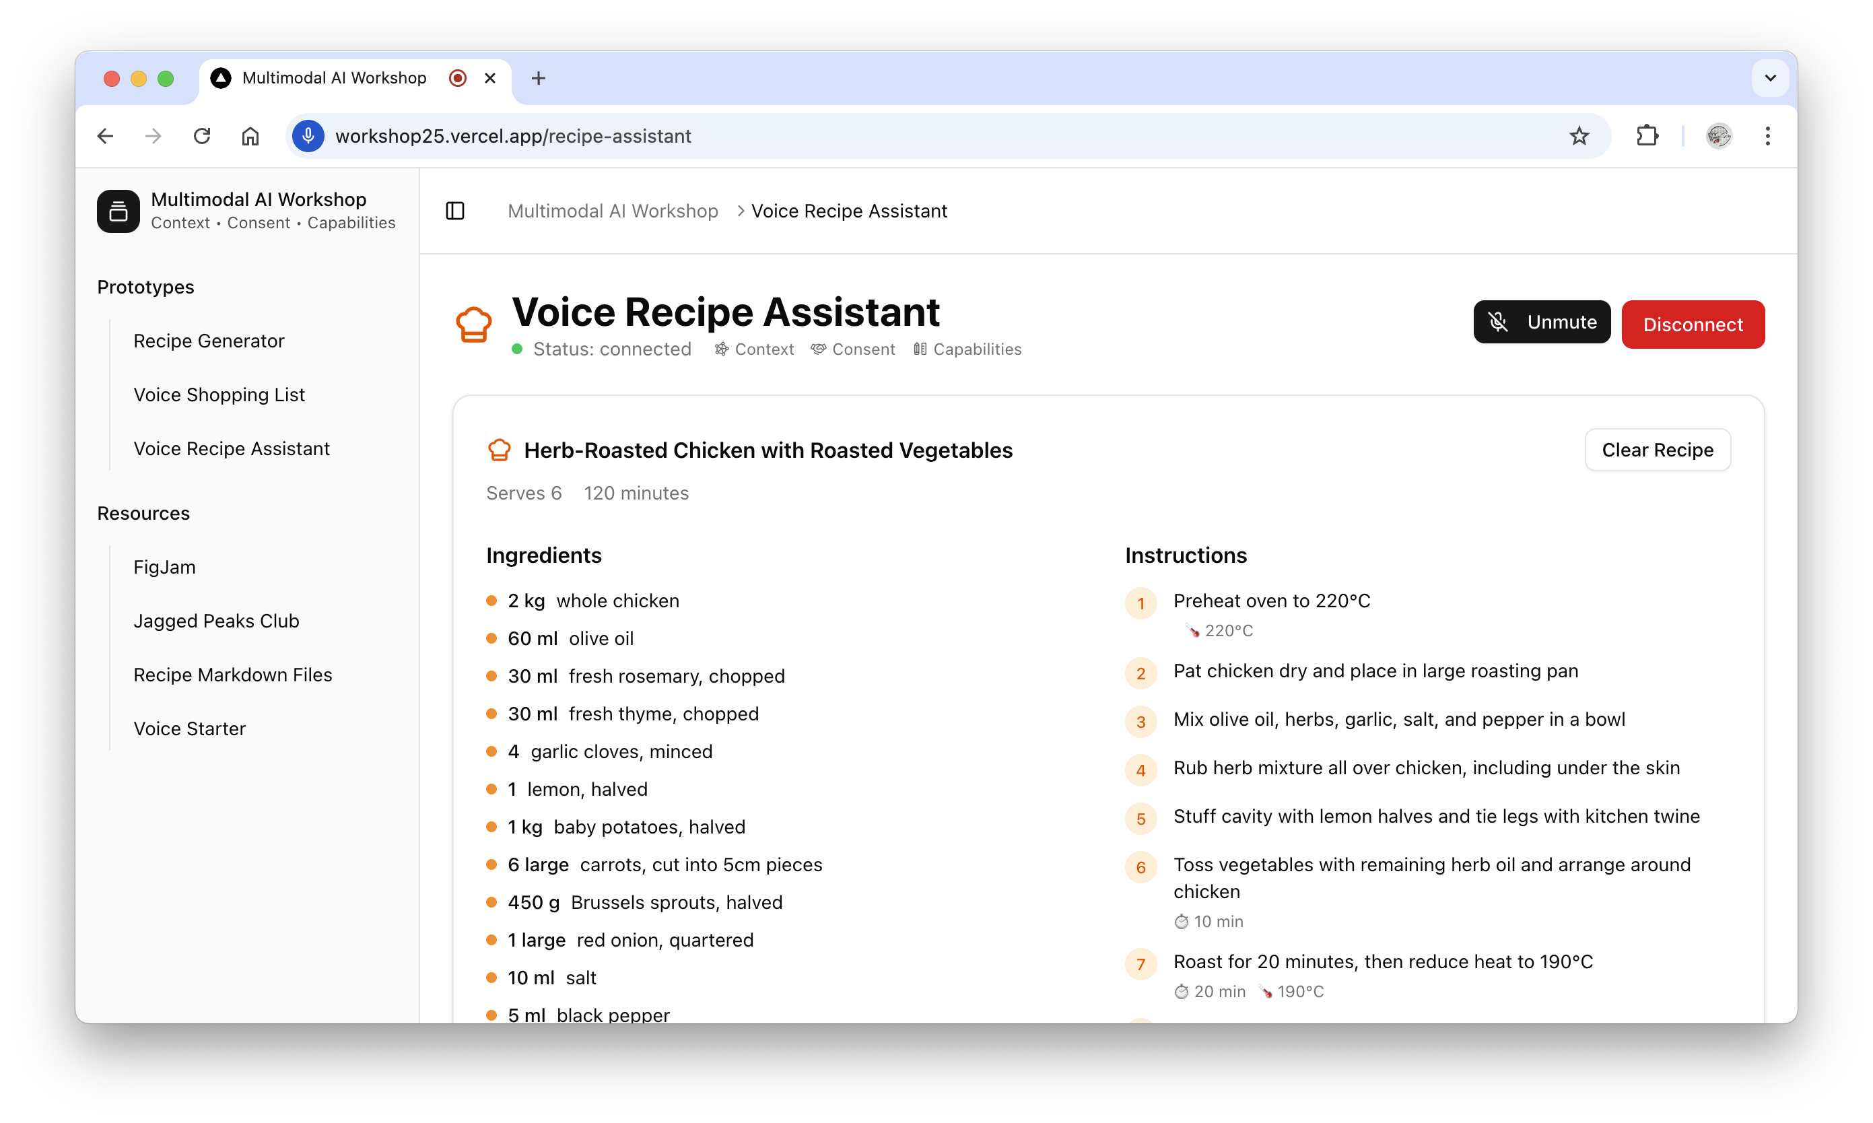Viewport: 1873px width, 1123px height.
Task: Collapse the sidebar using the panel toggle icon
Action: 454,211
